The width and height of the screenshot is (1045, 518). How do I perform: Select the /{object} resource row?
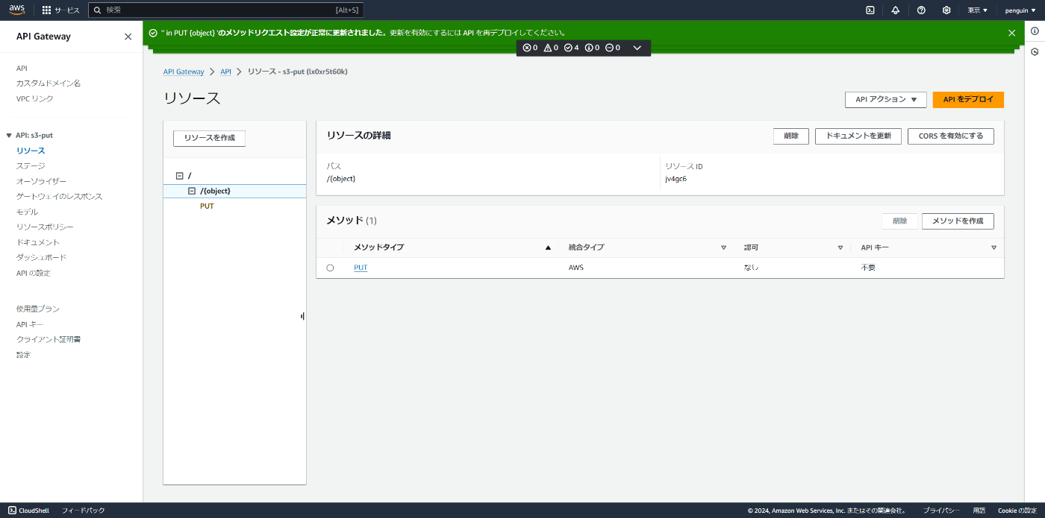[234, 191]
